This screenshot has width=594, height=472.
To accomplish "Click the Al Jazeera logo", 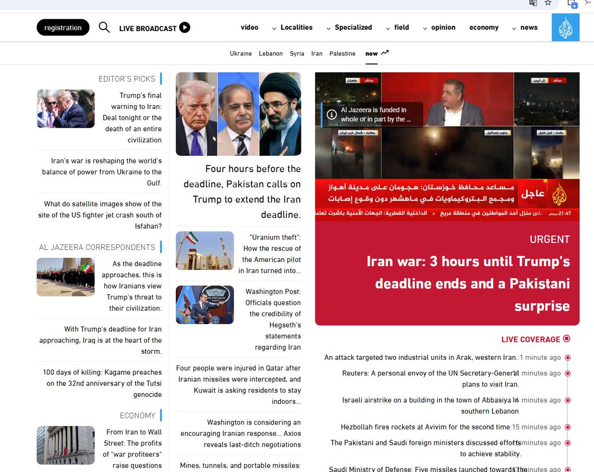I will pos(565,27).
